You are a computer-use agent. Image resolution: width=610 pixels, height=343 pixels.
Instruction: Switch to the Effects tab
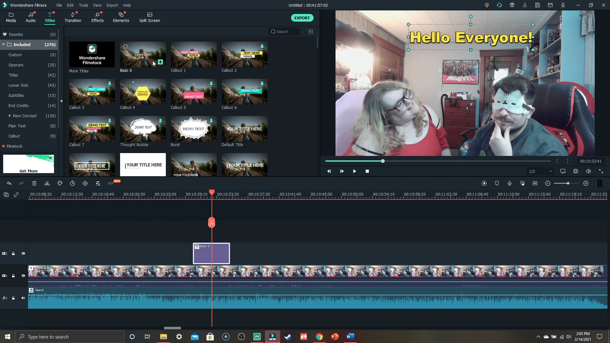coord(98,17)
